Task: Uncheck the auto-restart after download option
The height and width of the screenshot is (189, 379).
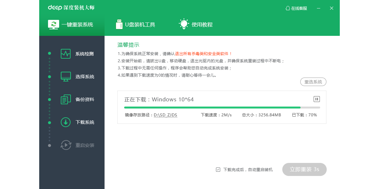Action: pyautogui.click(x=218, y=169)
